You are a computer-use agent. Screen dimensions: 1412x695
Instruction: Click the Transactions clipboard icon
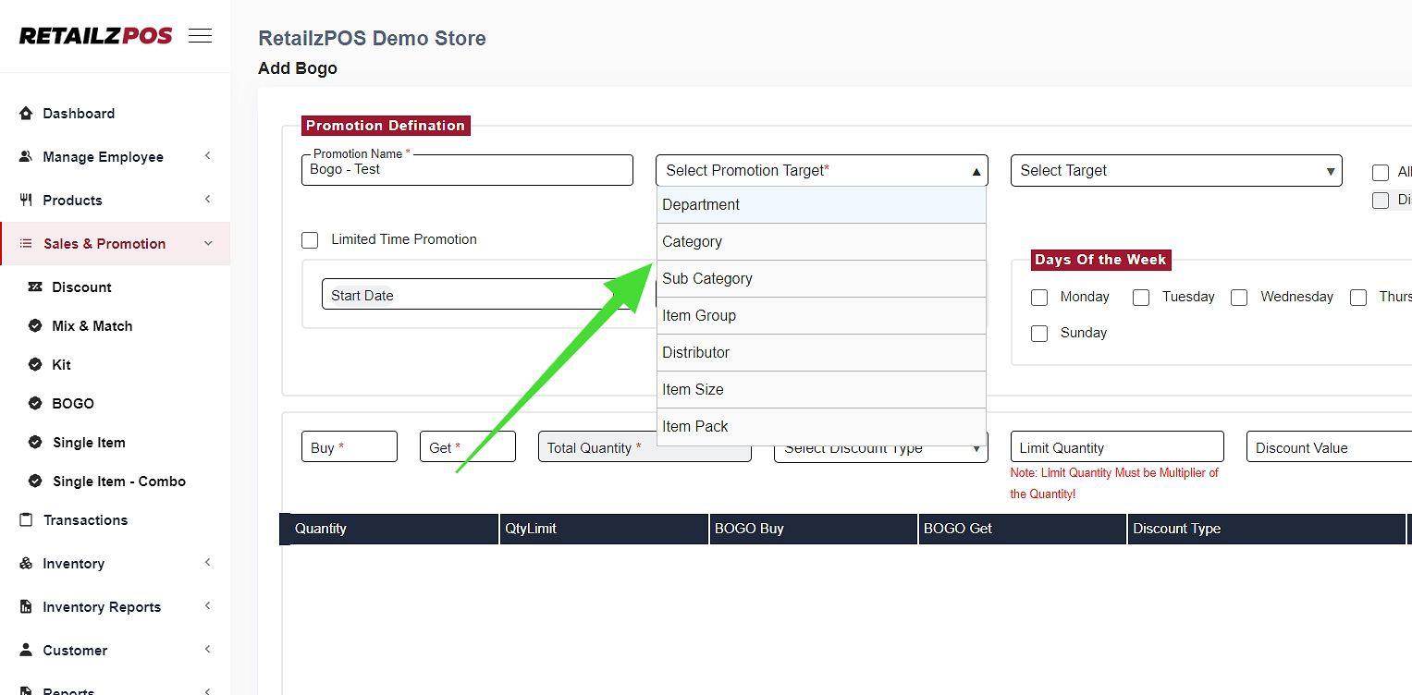click(x=26, y=520)
